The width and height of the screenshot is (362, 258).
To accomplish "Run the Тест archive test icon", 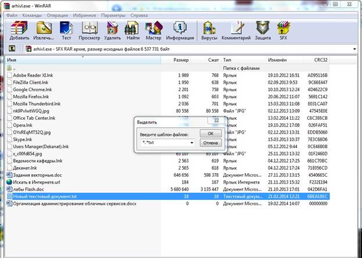I will click(66, 28).
